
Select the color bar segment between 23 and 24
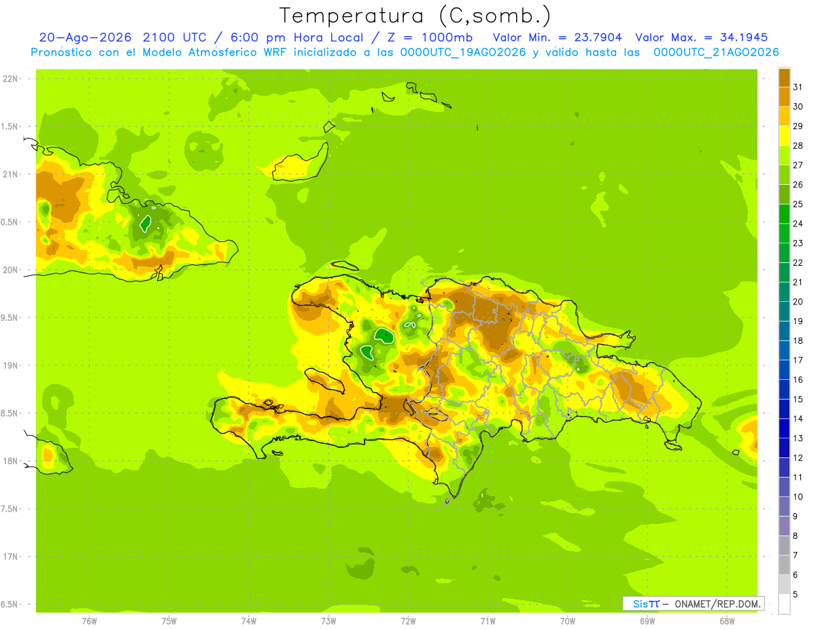(x=784, y=233)
